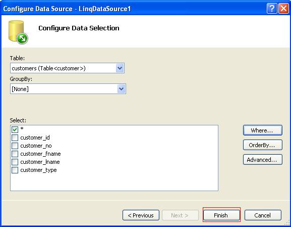
Task: Open the Table dropdown arrow
Action: click(x=120, y=68)
